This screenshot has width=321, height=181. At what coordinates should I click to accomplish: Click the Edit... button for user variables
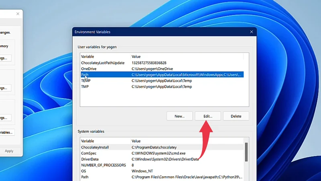point(207,116)
